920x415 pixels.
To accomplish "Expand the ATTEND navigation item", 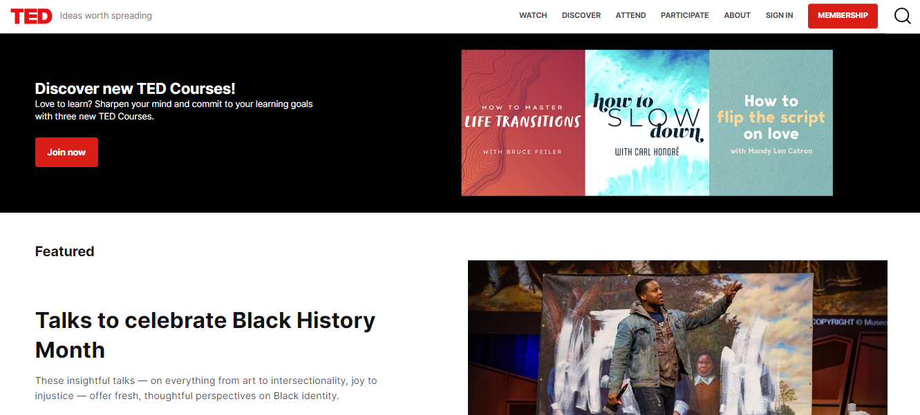I will [630, 15].
